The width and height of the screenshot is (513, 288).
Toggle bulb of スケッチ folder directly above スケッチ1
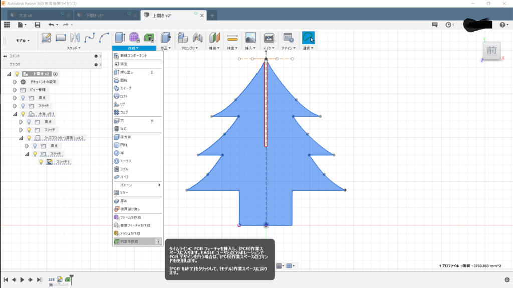pyautogui.click(x=35, y=154)
